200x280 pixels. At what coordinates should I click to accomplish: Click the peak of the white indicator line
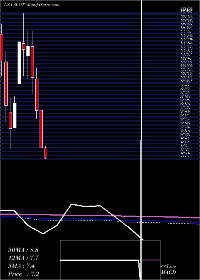(x=72, y=204)
